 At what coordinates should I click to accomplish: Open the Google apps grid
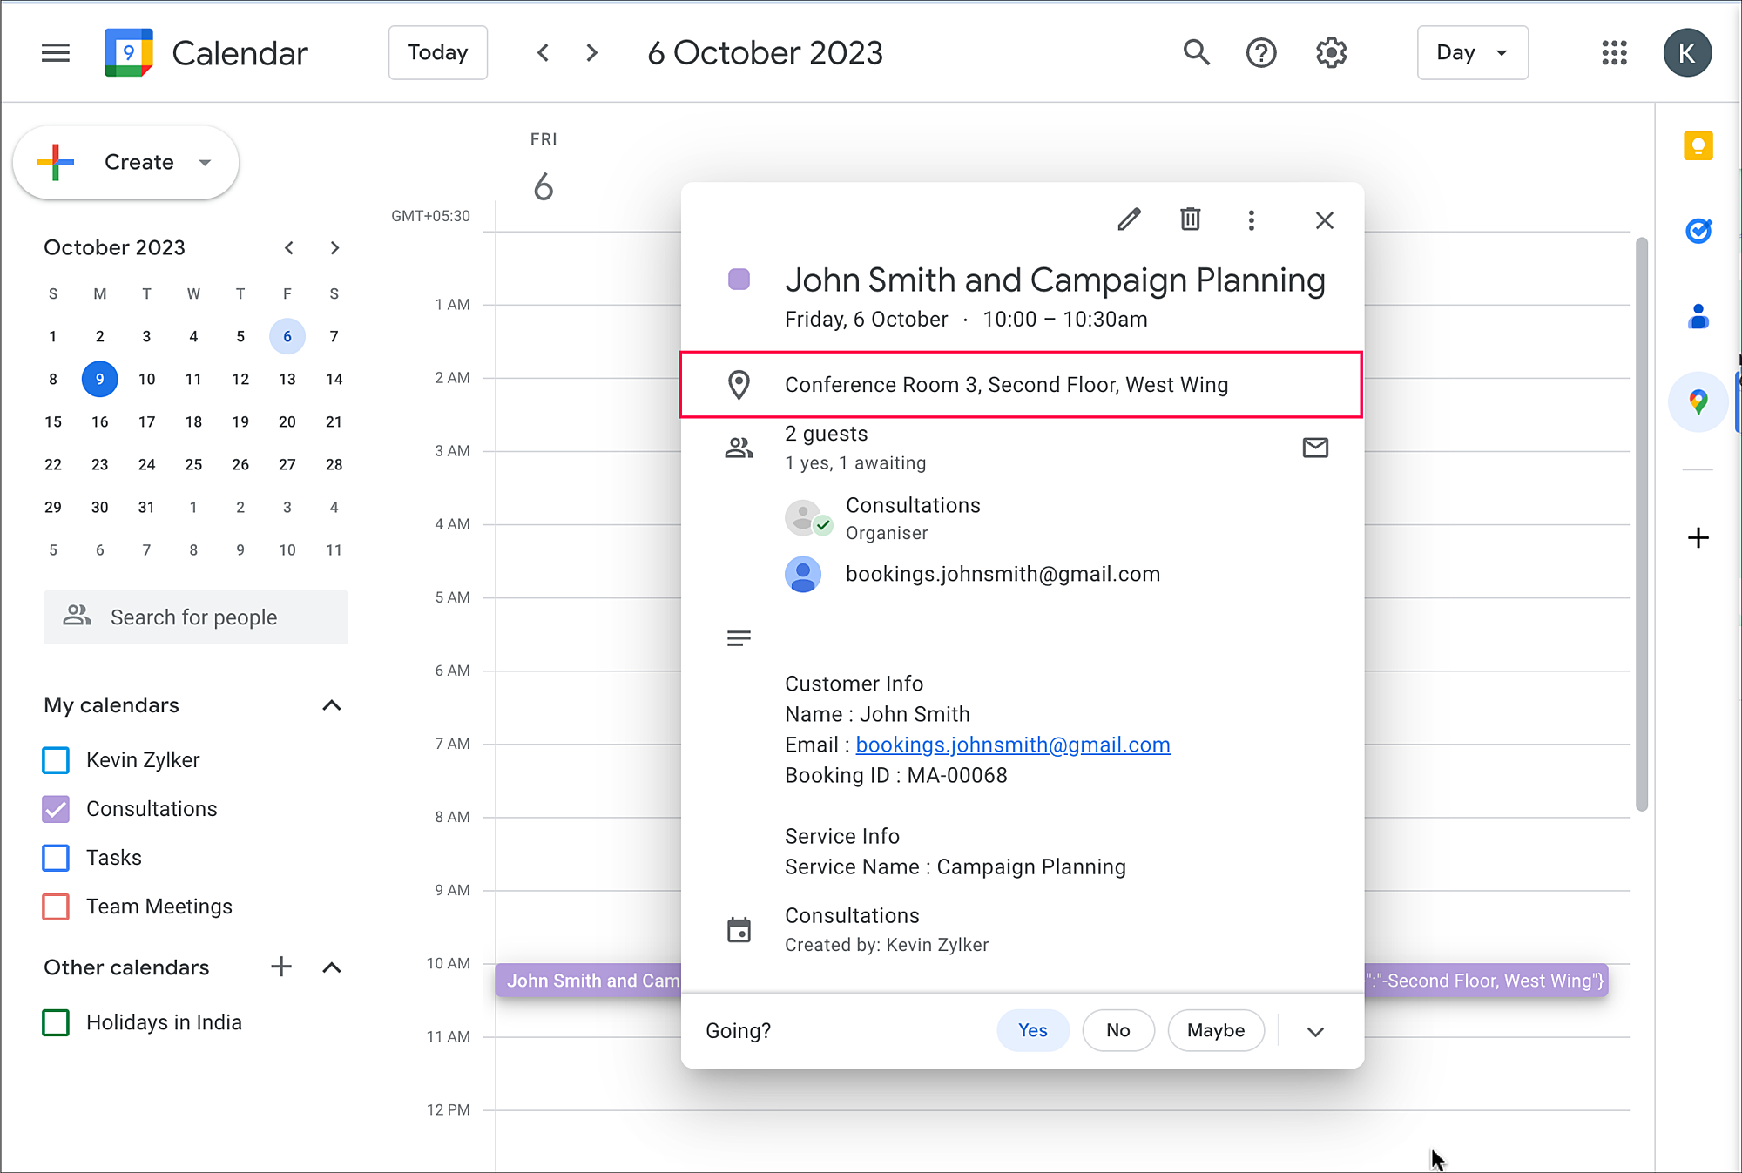click(1614, 53)
